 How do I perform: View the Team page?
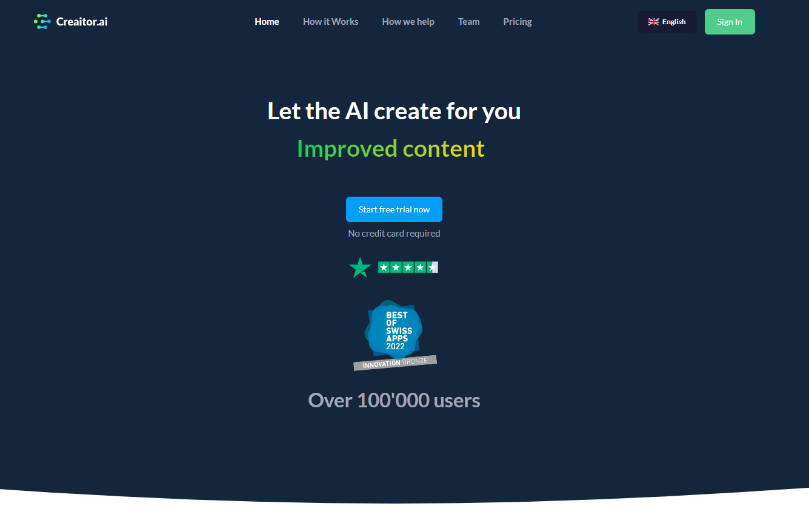point(468,21)
